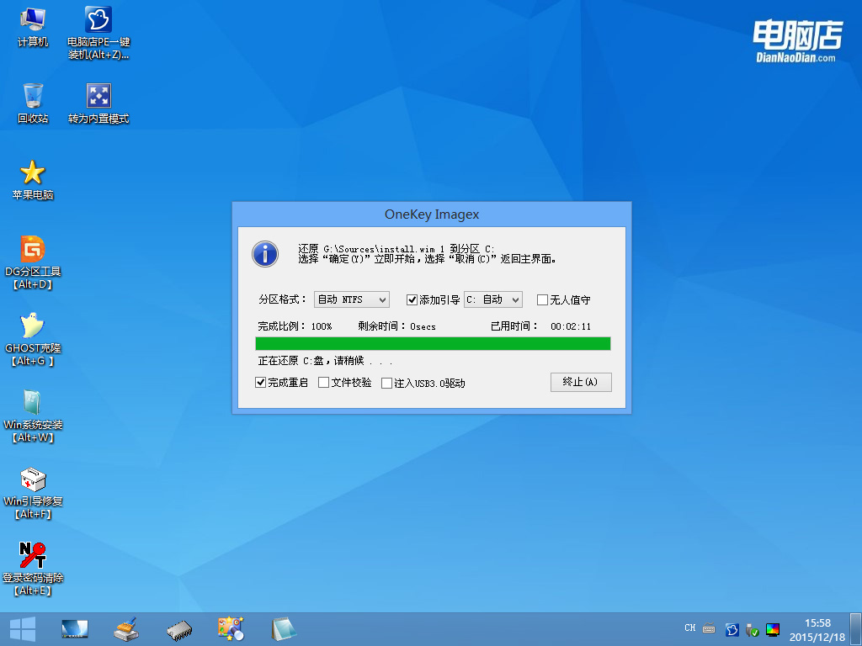Launch the Win引导修复 repair tool
The height and width of the screenshot is (646, 862).
(33, 493)
